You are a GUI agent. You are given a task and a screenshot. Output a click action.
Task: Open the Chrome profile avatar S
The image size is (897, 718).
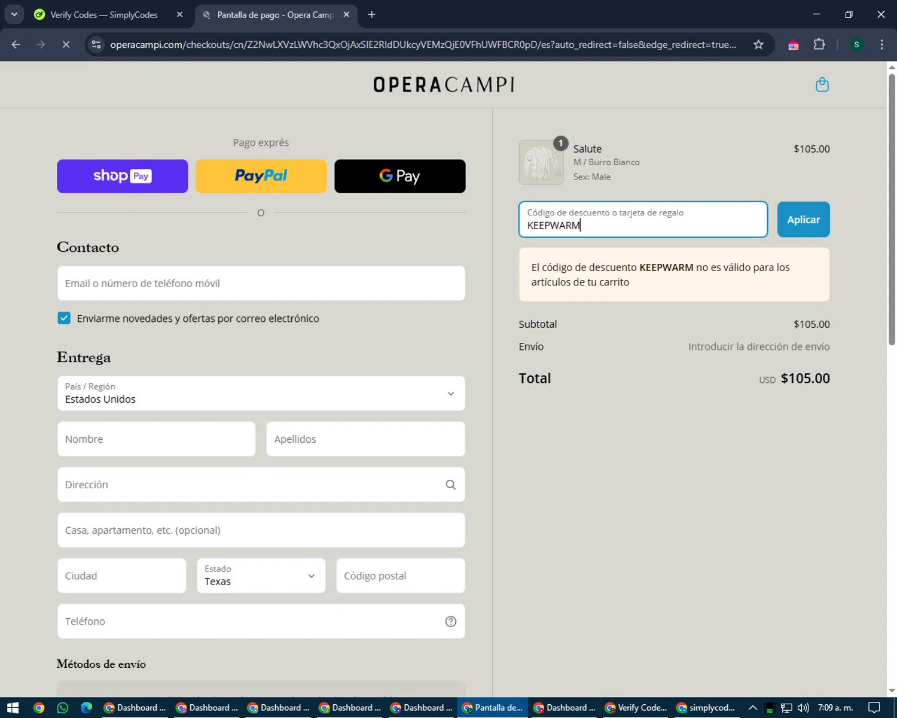pyautogui.click(x=856, y=45)
